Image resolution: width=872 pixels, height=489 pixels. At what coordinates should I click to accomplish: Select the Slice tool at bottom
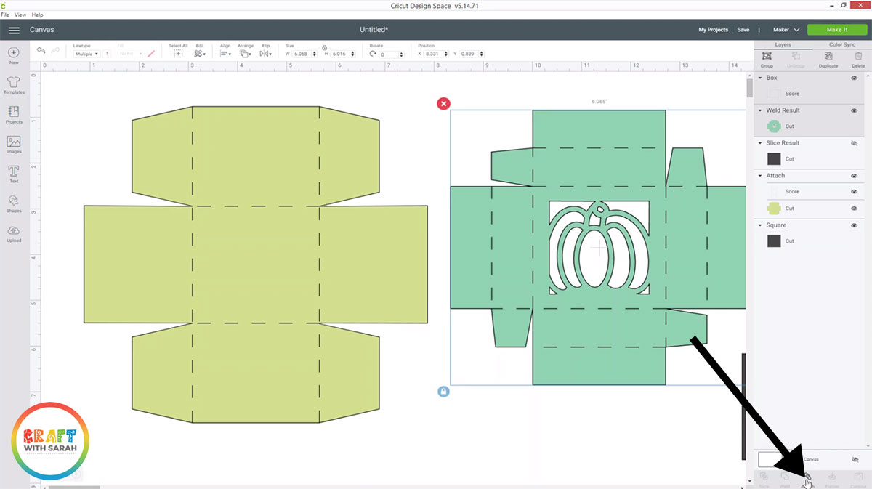pyautogui.click(x=764, y=476)
